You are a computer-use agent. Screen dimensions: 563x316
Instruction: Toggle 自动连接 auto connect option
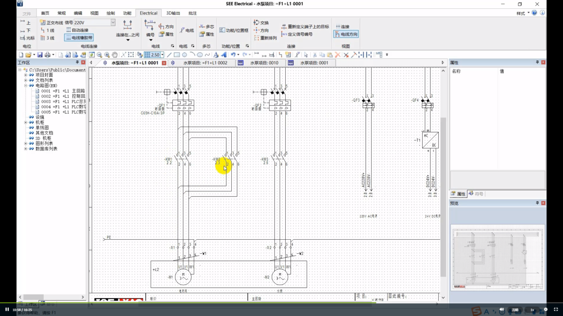(x=77, y=30)
